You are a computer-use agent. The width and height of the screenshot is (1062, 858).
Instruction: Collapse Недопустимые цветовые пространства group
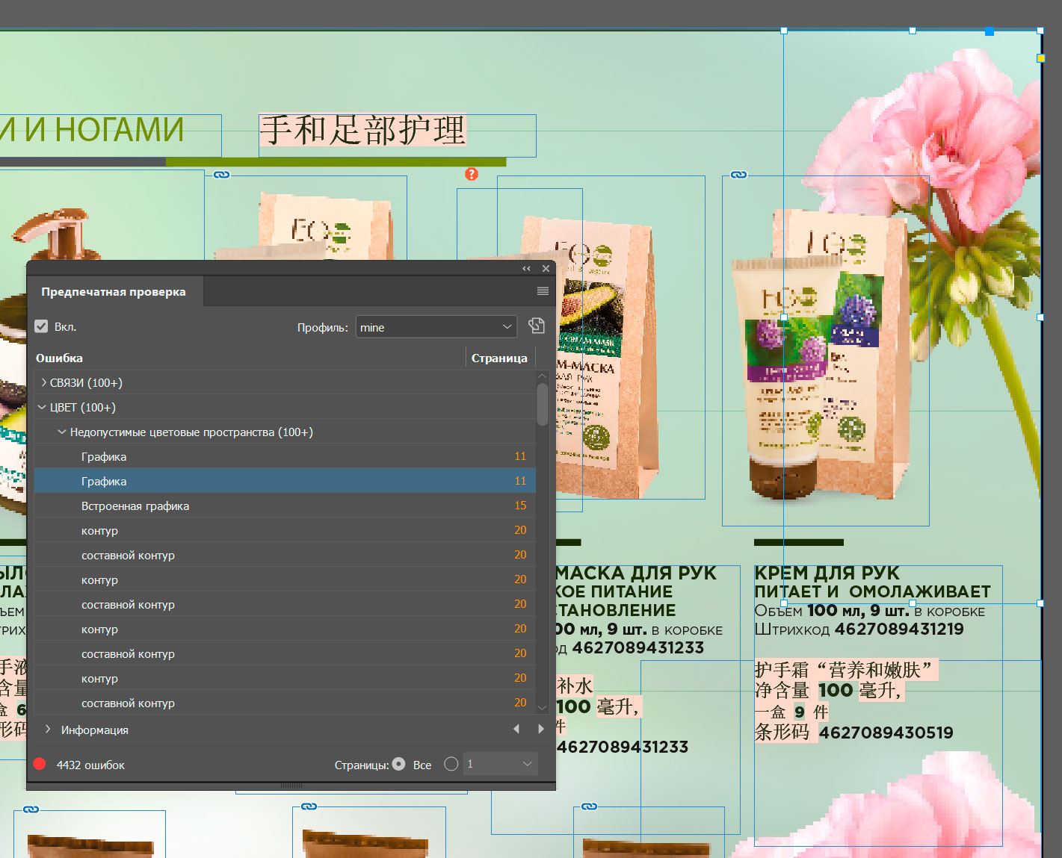62,432
